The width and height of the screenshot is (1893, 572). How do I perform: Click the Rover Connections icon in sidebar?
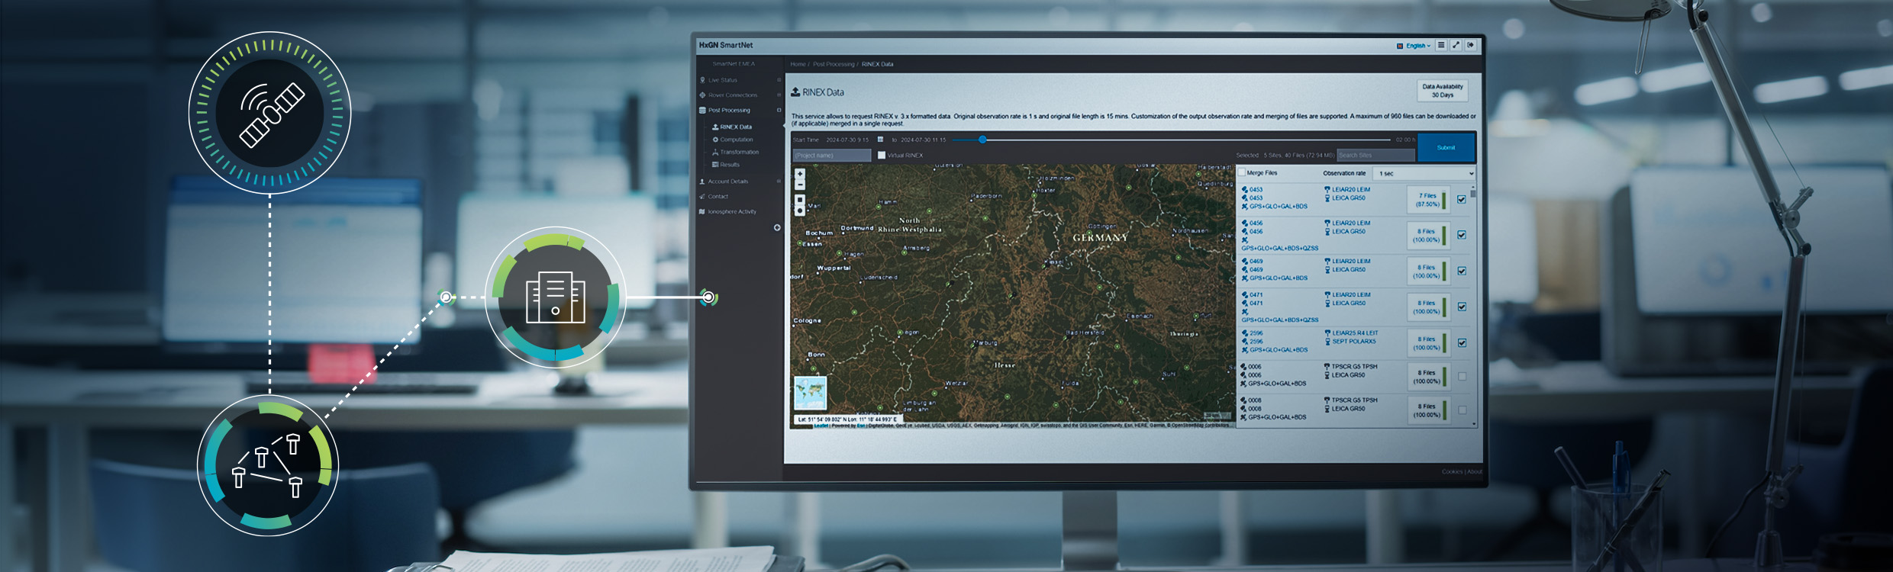pos(702,95)
